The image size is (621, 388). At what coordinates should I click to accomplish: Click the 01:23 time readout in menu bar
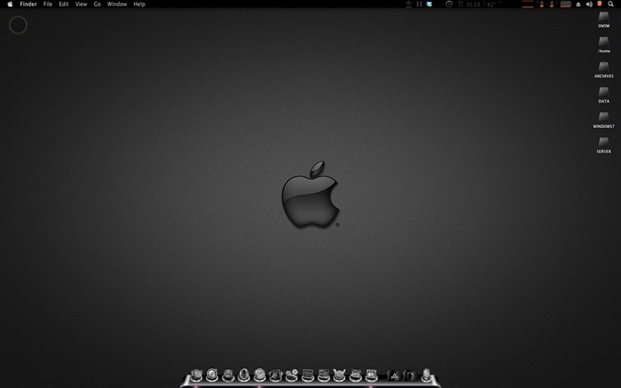tap(473, 4)
